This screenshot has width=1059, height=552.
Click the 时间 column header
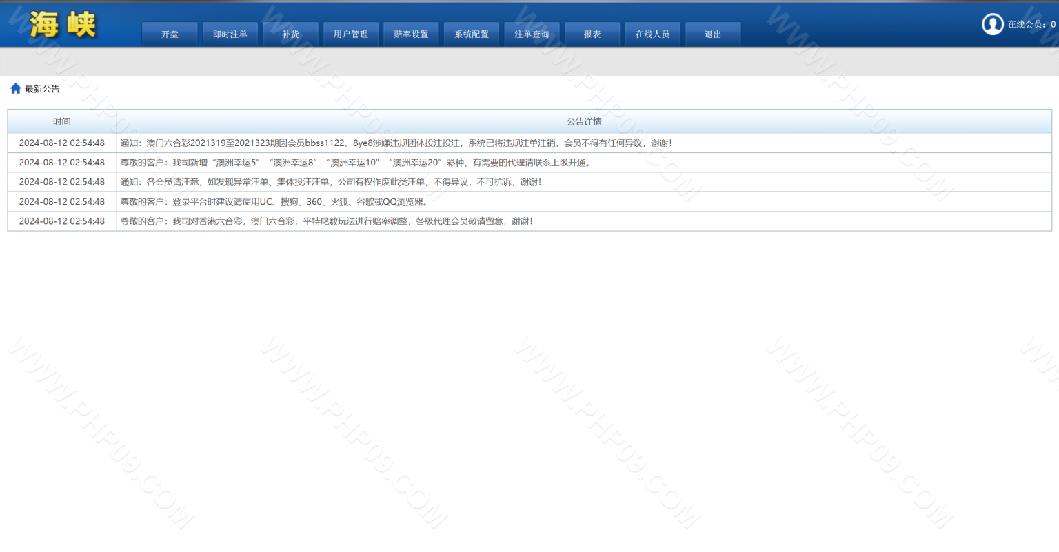click(62, 121)
